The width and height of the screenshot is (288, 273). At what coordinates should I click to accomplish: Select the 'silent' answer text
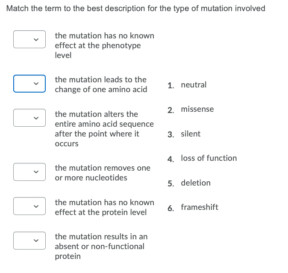191,134
